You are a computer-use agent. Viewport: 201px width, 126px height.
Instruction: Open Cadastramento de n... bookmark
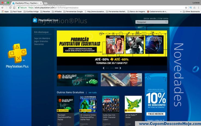(157, 11)
